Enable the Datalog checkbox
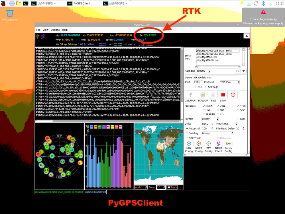Viewport: 285px width, 214px height. click(187, 133)
